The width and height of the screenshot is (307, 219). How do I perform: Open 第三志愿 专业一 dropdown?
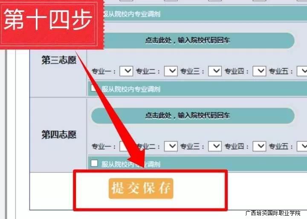pyautogui.click(x=126, y=71)
